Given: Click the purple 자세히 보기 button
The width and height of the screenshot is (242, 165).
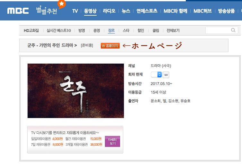Looking at the screenshot, I should [112, 141].
